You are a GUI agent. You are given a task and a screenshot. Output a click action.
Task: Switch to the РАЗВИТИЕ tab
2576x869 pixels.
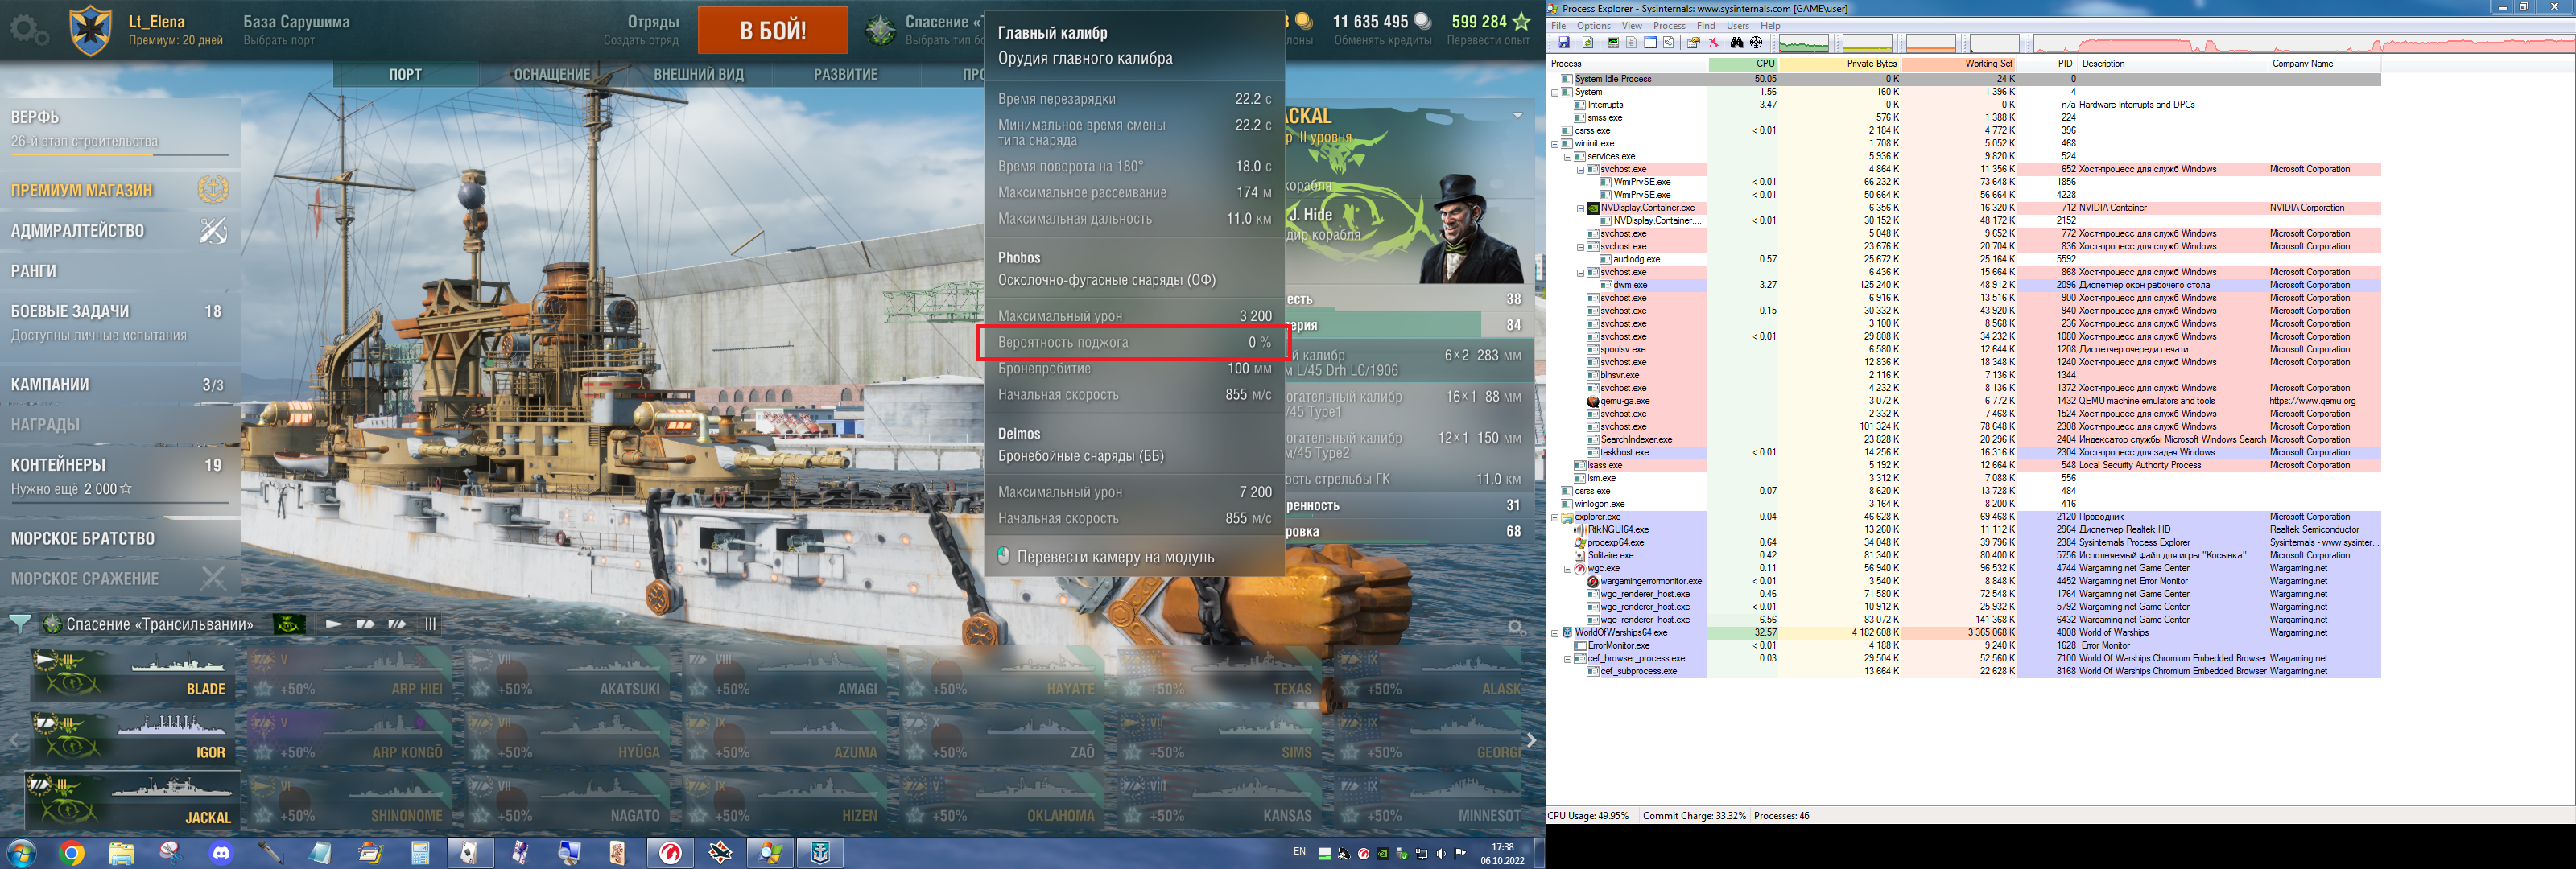(x=846, y=75)
